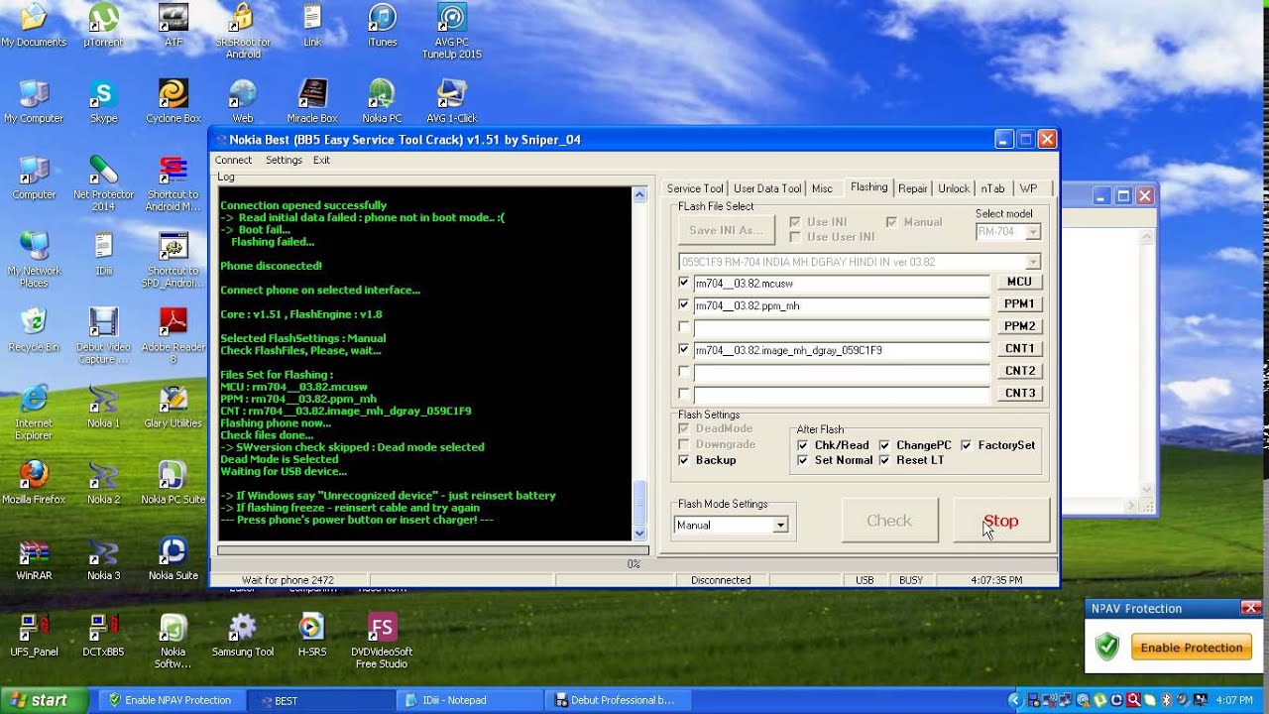1269x714 pixels.
Task: Switch to the User Data Tool tab
Action: (x=767, y=188)
